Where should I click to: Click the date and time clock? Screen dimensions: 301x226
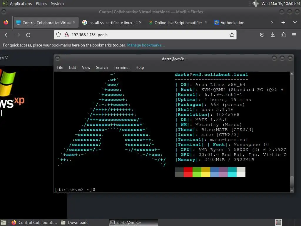(280, 4)
